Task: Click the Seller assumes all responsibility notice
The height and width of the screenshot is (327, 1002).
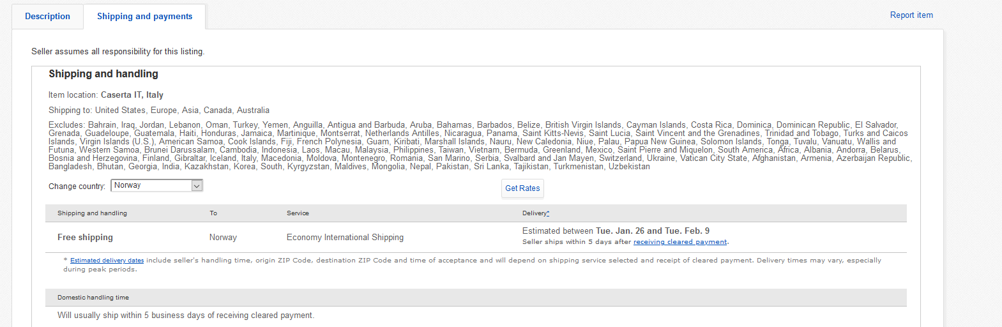Action: click(x=118, y=52)
